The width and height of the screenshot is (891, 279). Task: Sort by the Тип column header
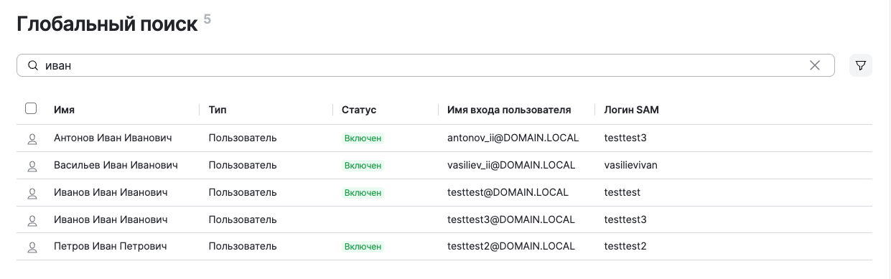tap(218, 110)
